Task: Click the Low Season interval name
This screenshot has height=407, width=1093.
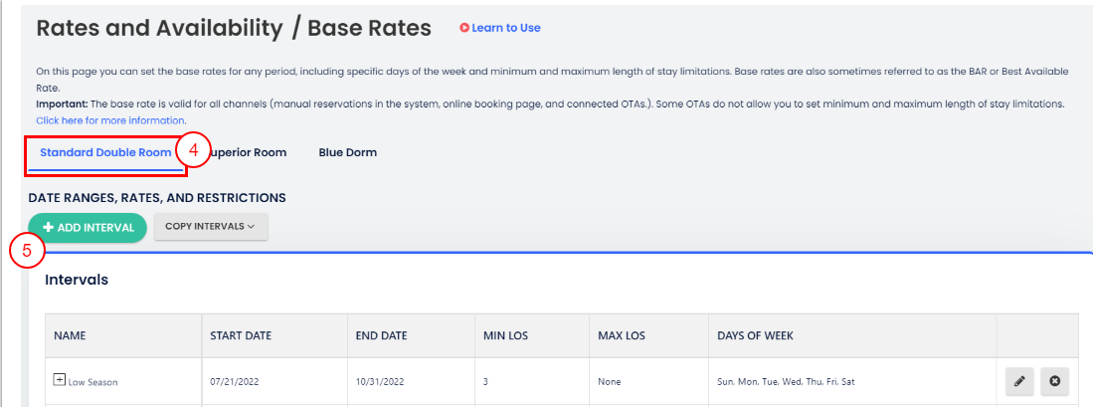Action: pos(92,382)
